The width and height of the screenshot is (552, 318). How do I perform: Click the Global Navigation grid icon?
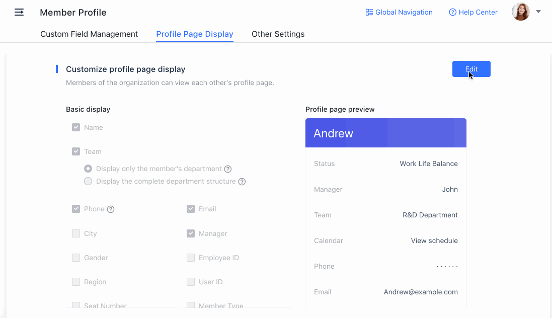369,12
